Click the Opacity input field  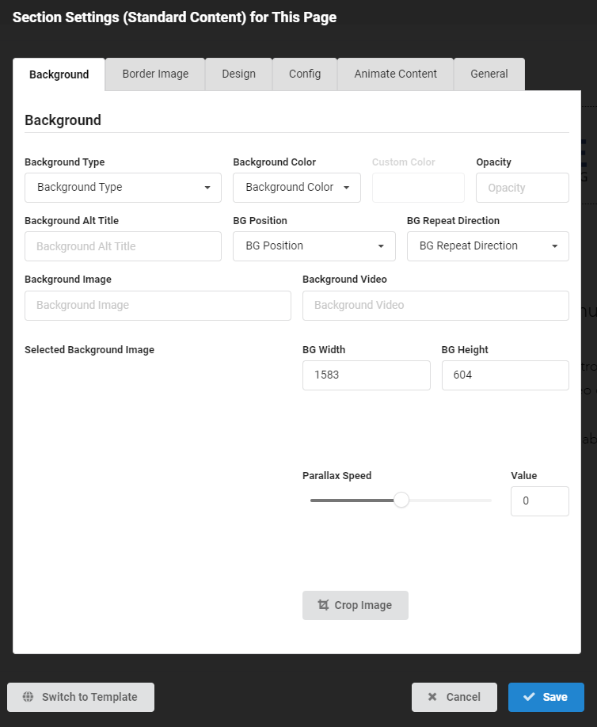522,188
